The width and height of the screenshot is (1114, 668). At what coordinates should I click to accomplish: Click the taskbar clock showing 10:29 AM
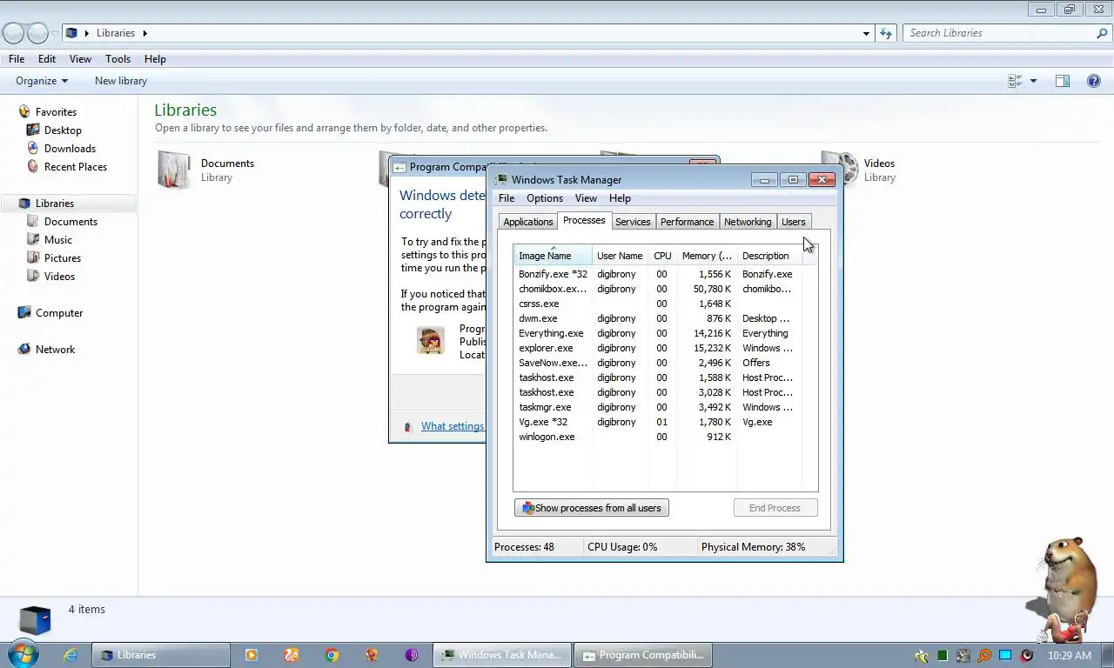(1070, 656)
